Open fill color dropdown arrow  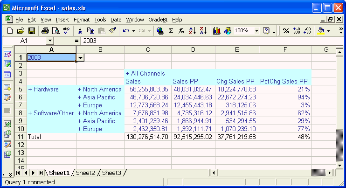pyautogui.click(x=329, y=31)
